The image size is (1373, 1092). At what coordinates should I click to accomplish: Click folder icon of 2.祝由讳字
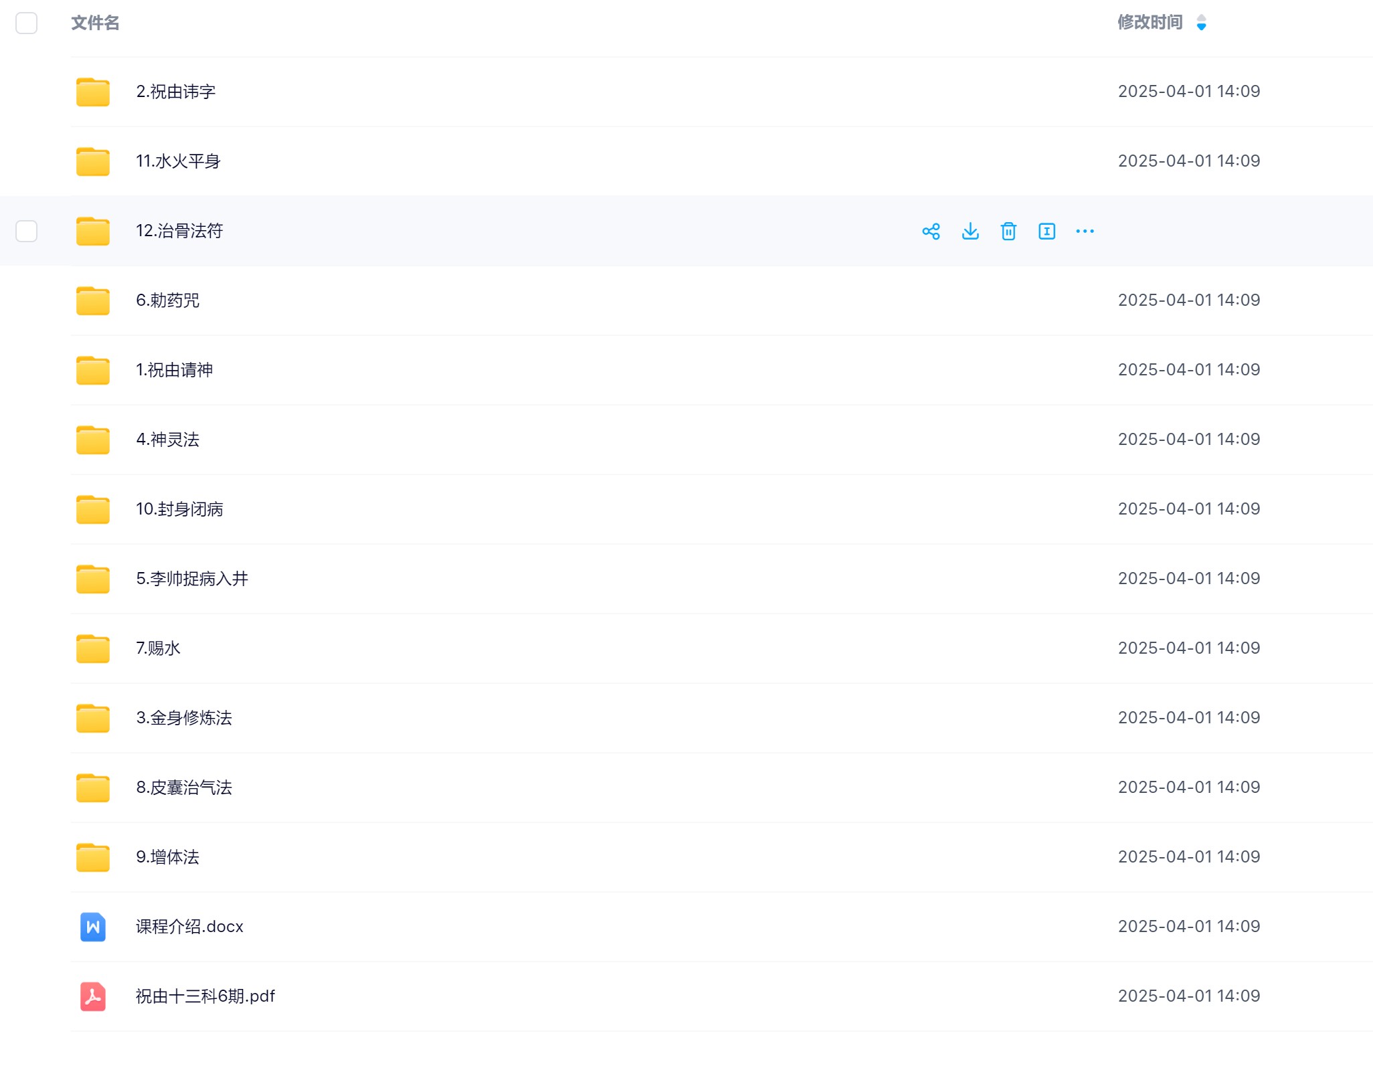(x=92, y=92)
